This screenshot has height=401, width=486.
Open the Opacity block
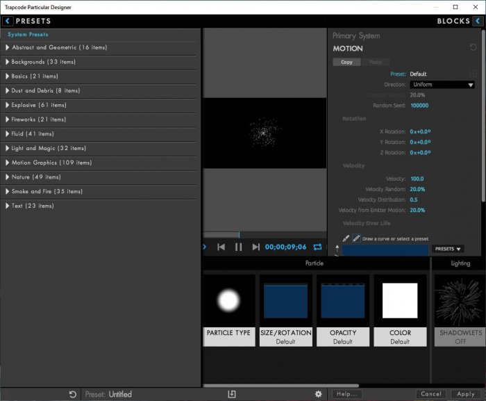343,311
